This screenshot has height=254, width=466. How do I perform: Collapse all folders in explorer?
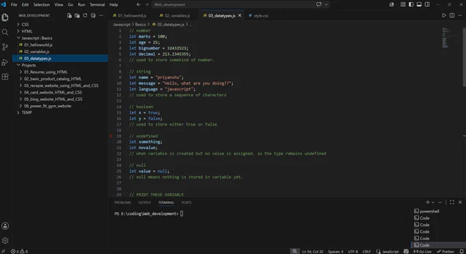coord(93,16)
